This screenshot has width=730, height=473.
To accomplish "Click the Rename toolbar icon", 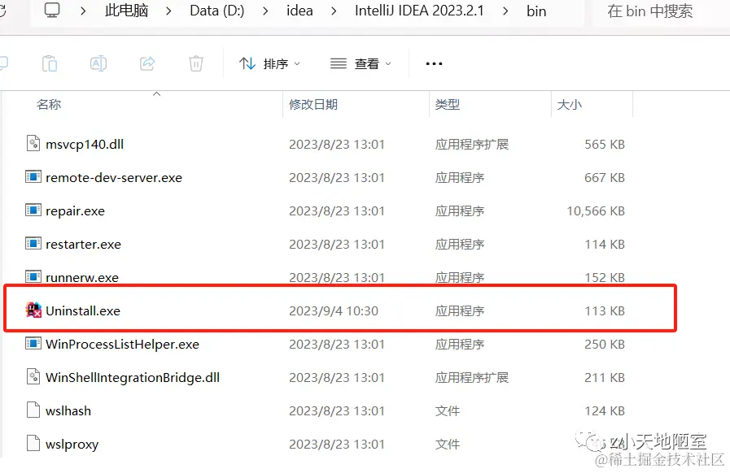I will click(98, 63).
